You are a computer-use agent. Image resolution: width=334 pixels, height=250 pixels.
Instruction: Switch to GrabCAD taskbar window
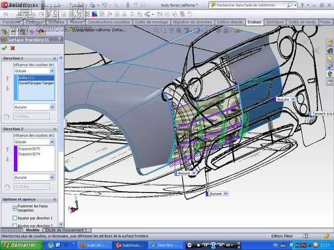point(95,245)
